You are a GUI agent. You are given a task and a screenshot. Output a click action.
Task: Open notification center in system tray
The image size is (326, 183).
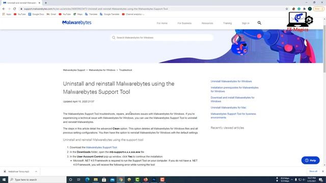coord(321,179)
